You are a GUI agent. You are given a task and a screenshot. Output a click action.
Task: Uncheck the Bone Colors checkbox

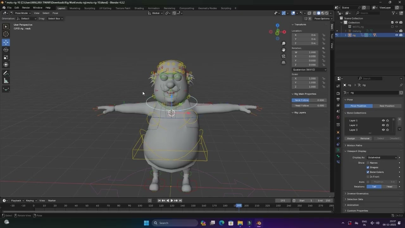click(x=368, y=172)
